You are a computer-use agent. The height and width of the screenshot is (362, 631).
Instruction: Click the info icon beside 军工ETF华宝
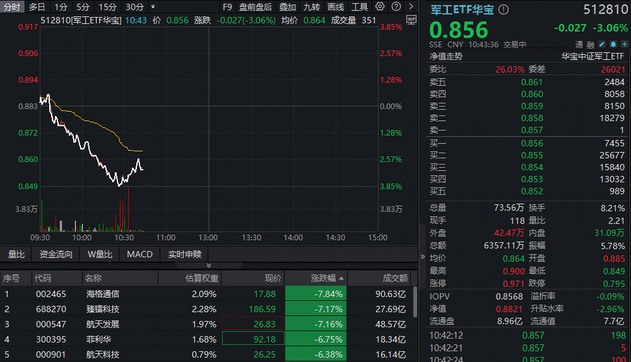[504, 10]
